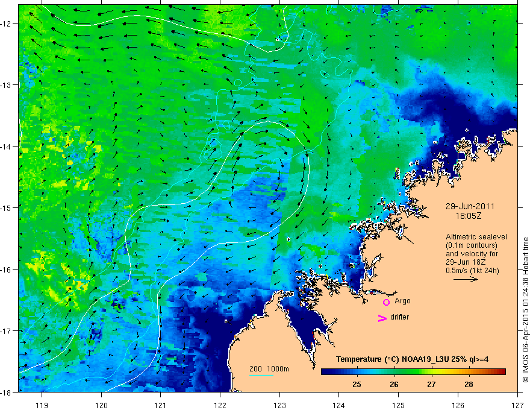Click the "drifter" legend label
The width and height of the screenshot is (530, 410).
399,317
